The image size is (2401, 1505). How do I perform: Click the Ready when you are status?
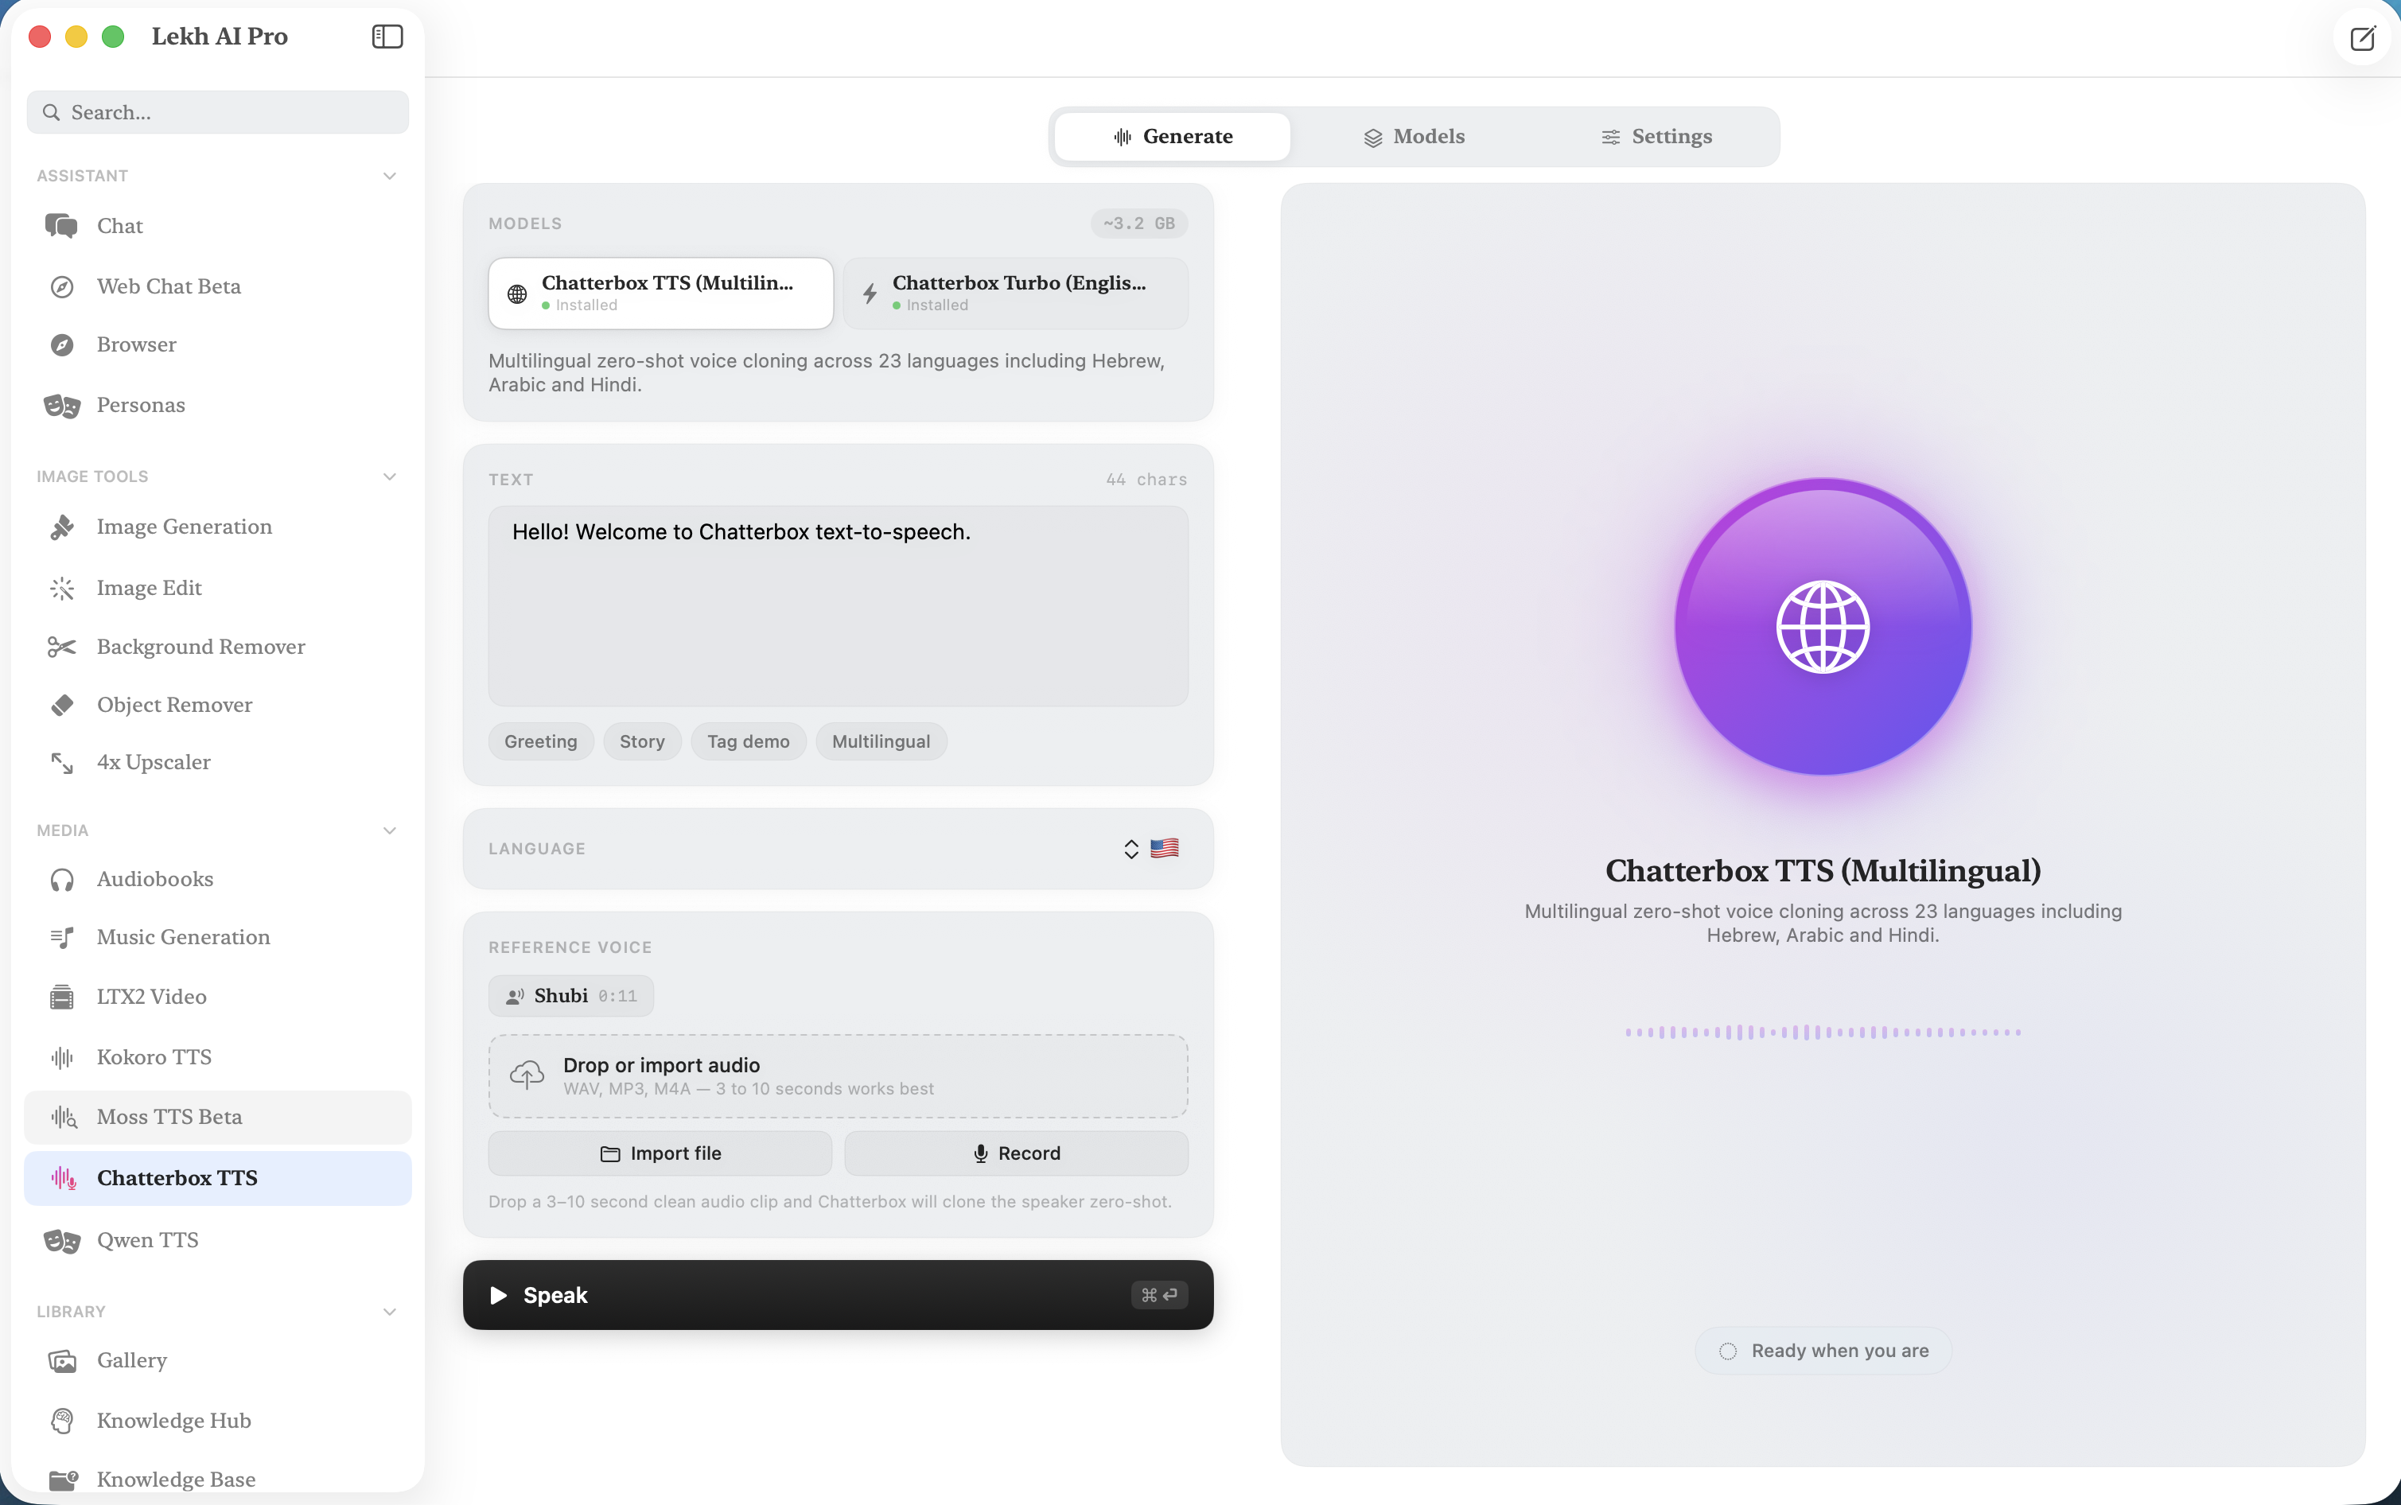coord(1823,1351)
